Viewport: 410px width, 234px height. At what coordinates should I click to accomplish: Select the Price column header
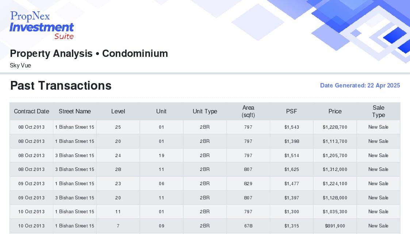coord(335,112)
